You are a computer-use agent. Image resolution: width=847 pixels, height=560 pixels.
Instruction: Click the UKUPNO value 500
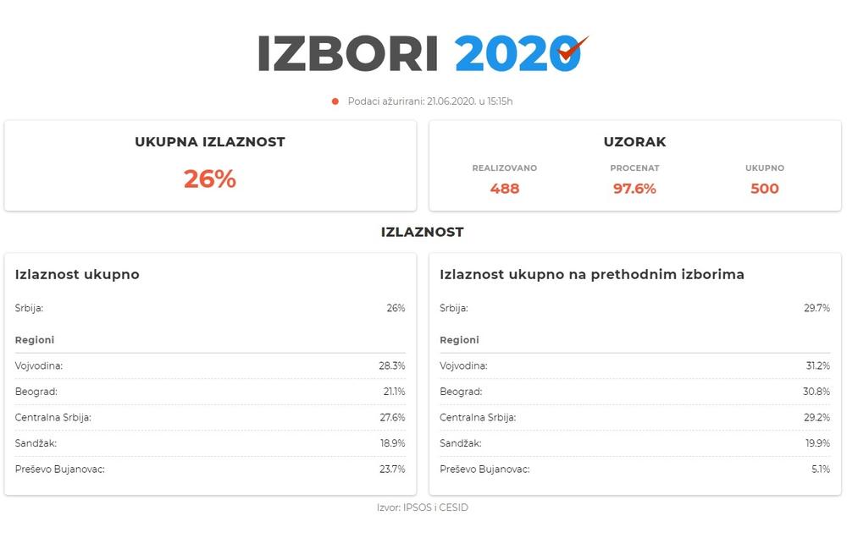coord(764,189)
